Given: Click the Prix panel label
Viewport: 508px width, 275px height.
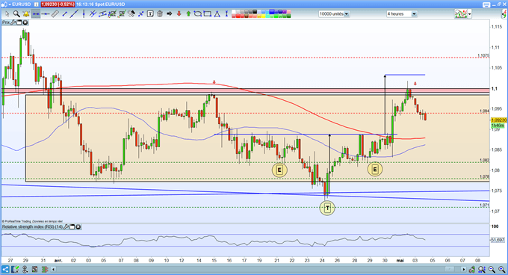Looking at the screenshot, I should 5,22.
